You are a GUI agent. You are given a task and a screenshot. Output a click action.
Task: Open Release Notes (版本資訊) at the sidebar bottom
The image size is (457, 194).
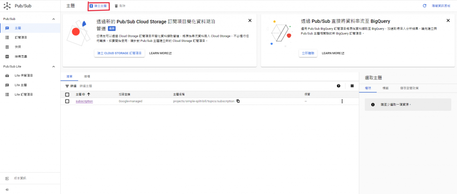(x=30, y=178)
